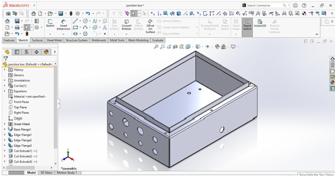Click the Edit Appearance icon in view toolbar
The height and width of the screenshot is (177, 335).
[x=217, y=47]
